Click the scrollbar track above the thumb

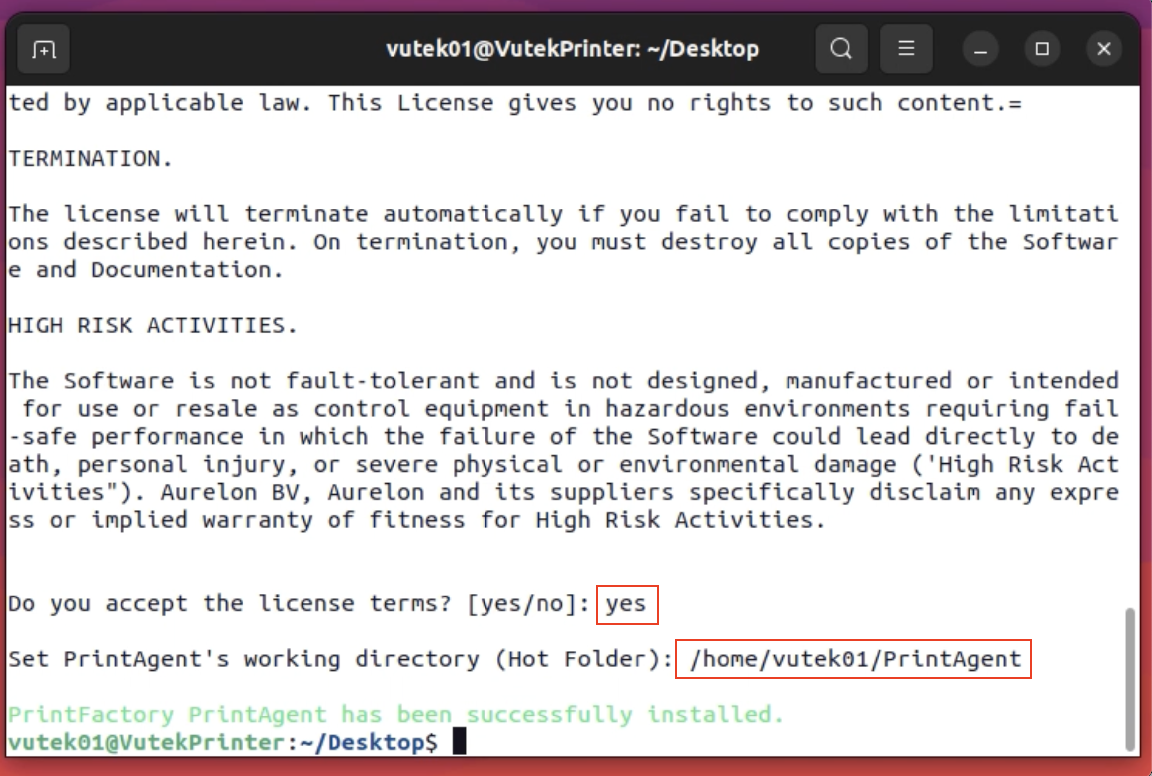tap(1129, 346)
